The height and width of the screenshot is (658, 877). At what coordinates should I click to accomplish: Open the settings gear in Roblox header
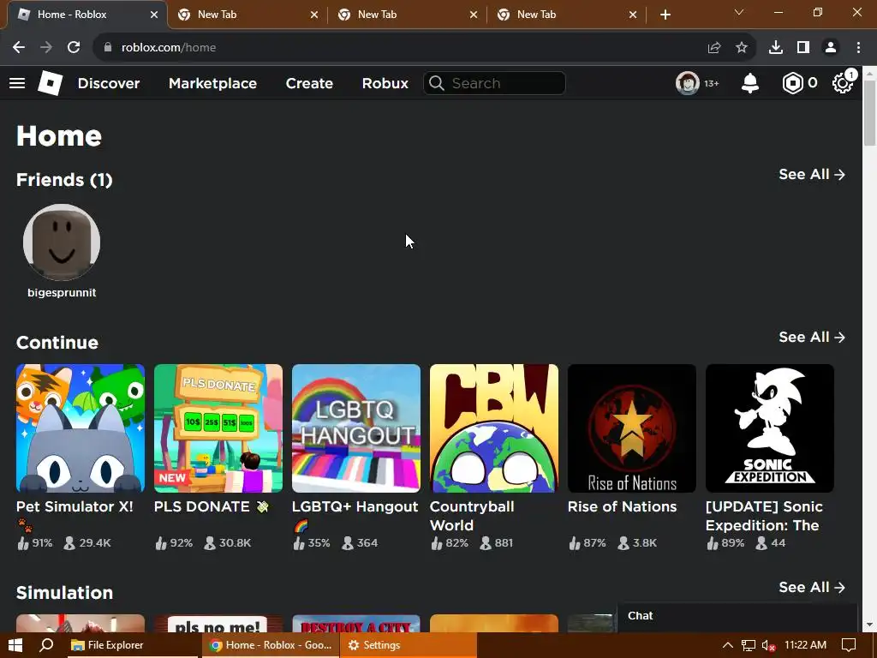pos(842,83)
